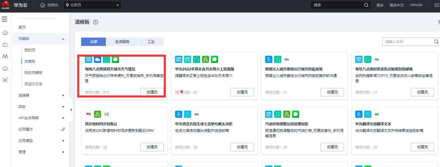This screenshot has height=167, width=440.
Task: Open 我的流 in the sidebar
Action: click(30, 50)
